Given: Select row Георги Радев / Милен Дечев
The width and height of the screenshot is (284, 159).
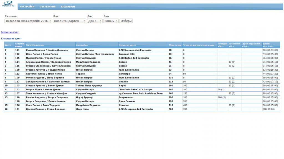Looking at the screenshot, I should [x=142, y=90].
